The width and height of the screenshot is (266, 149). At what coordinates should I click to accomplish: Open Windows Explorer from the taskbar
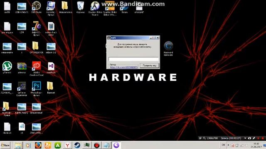pos(18,145)
